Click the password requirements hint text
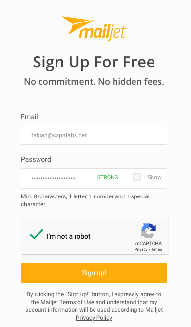 pyautogui.click(x=85, y=200)
